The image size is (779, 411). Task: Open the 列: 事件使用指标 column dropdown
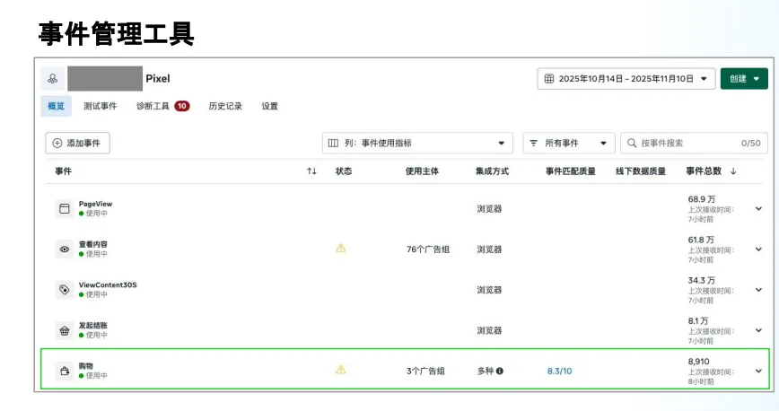(417, 143)
